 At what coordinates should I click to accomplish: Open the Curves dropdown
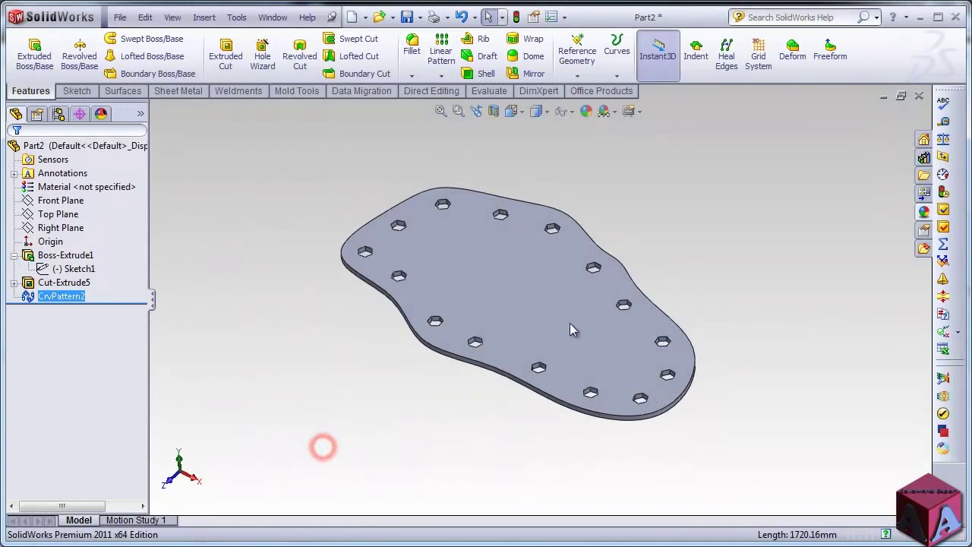coord(617,76)
